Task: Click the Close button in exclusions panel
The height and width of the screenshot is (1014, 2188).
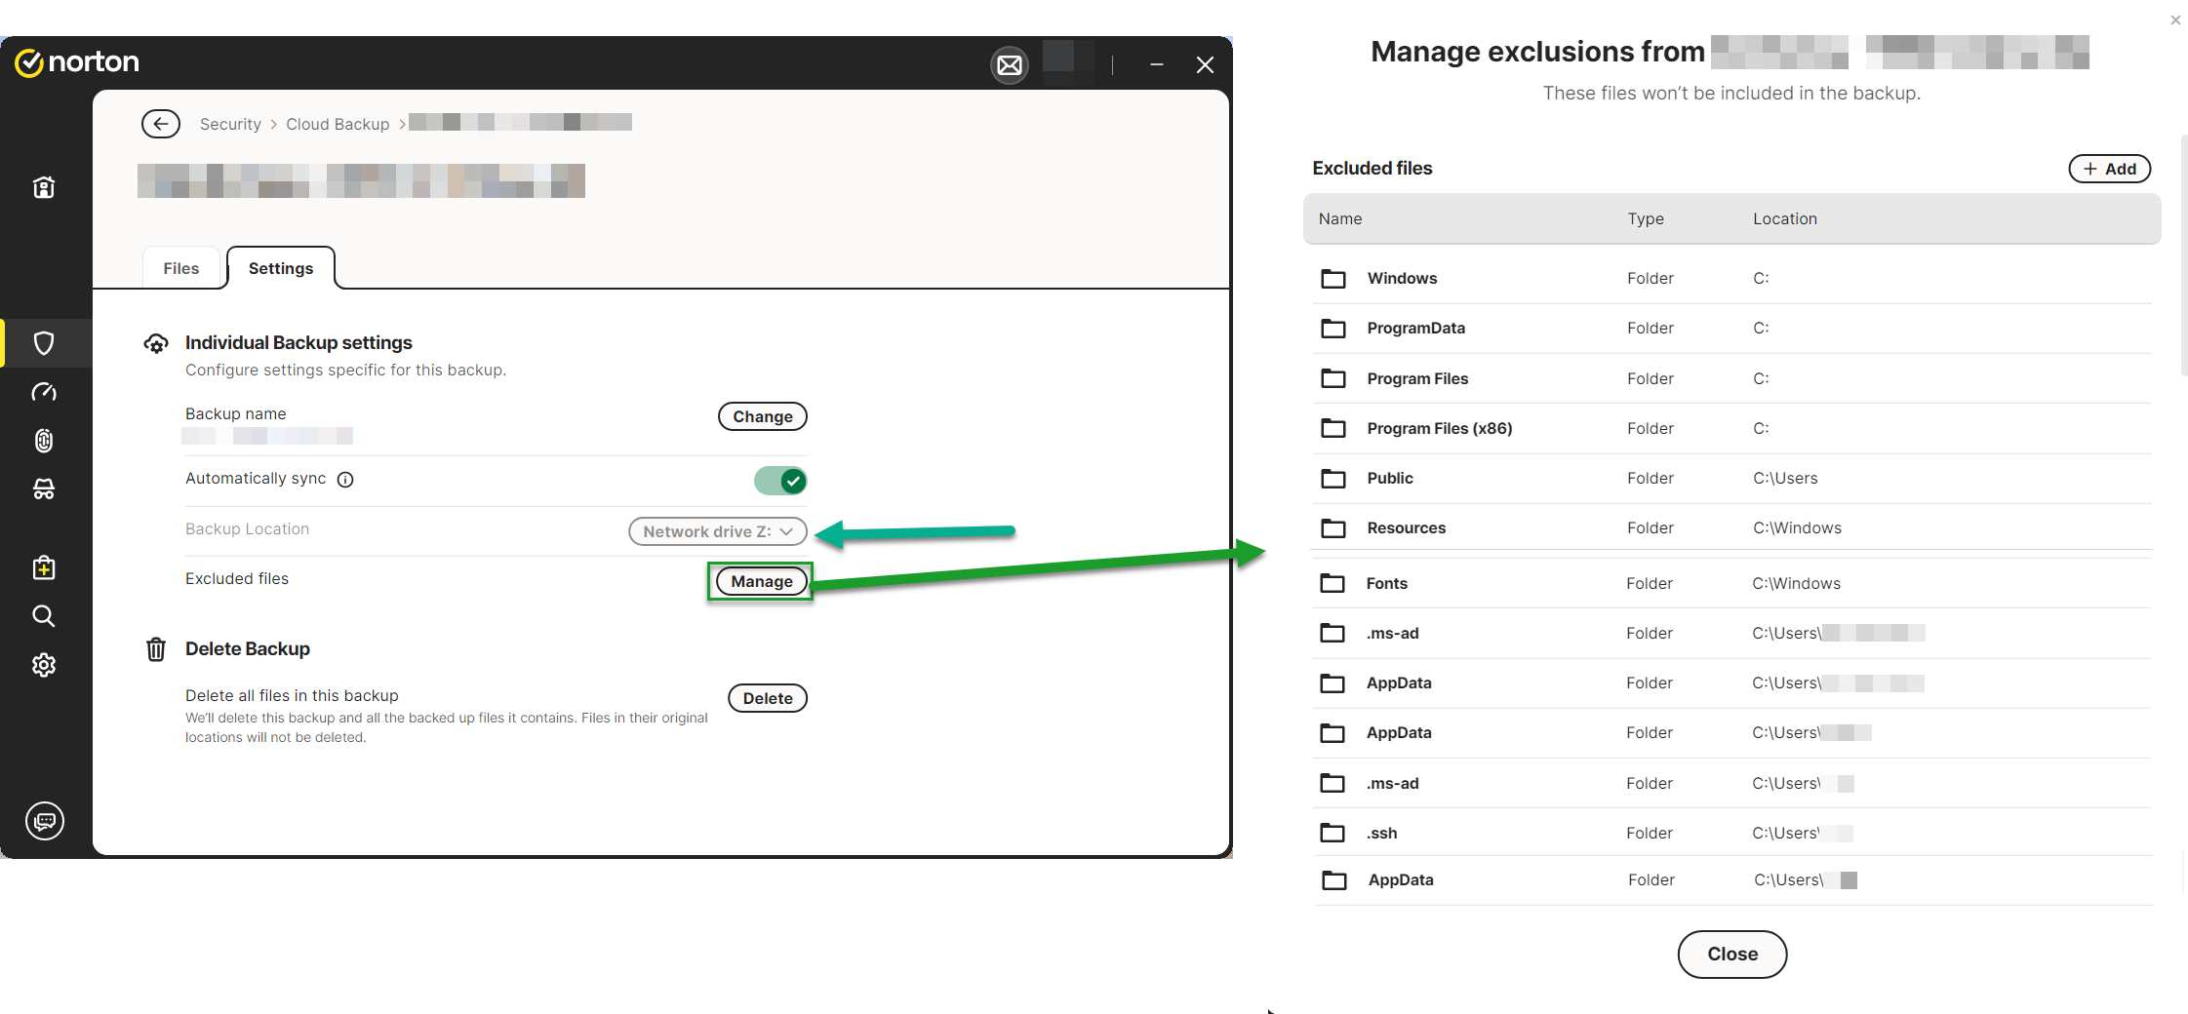Action: [1732, 955]
